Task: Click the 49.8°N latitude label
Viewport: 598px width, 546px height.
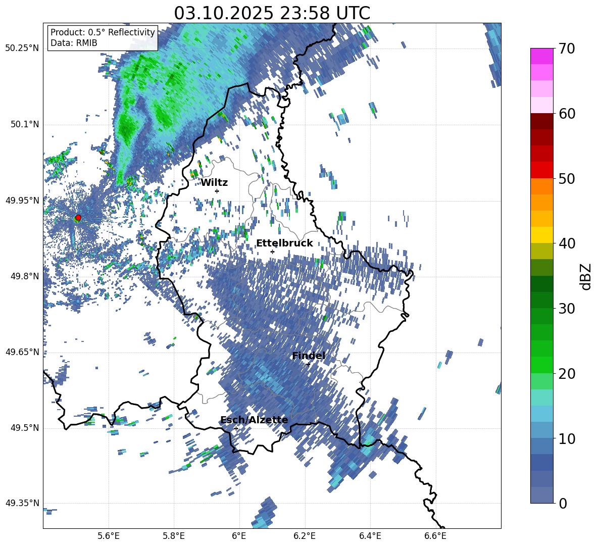Action: tap(25, 276)
